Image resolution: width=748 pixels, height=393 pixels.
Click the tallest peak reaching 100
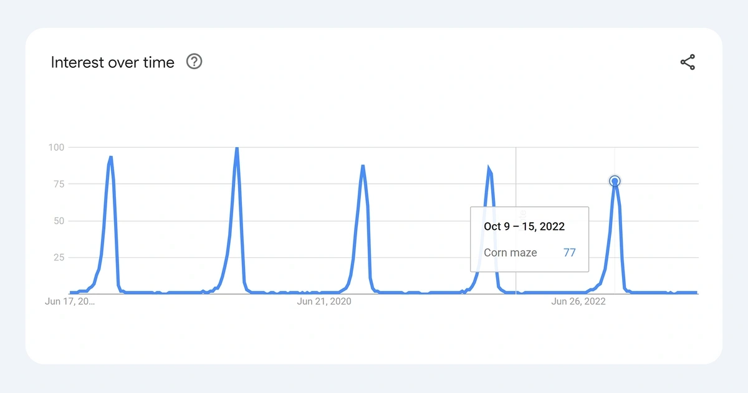coord(237,148)
